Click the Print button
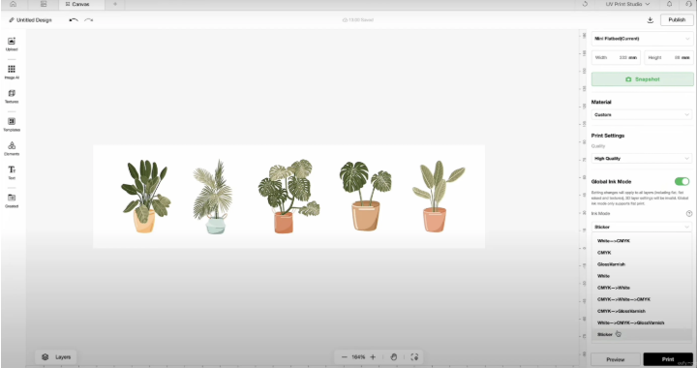This screenshot has height=368, width=697. point(668,359)
